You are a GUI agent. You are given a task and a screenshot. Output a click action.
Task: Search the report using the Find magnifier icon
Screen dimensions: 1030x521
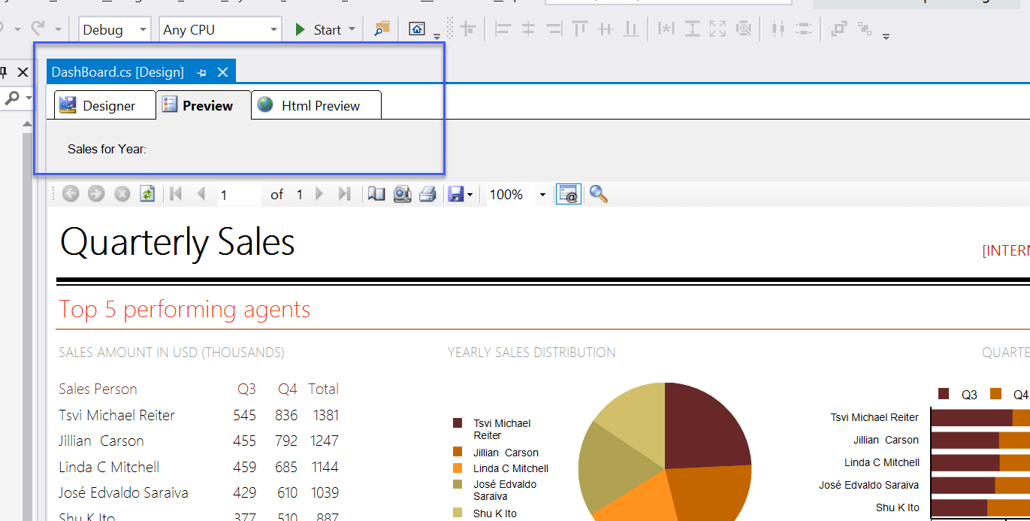597,194
